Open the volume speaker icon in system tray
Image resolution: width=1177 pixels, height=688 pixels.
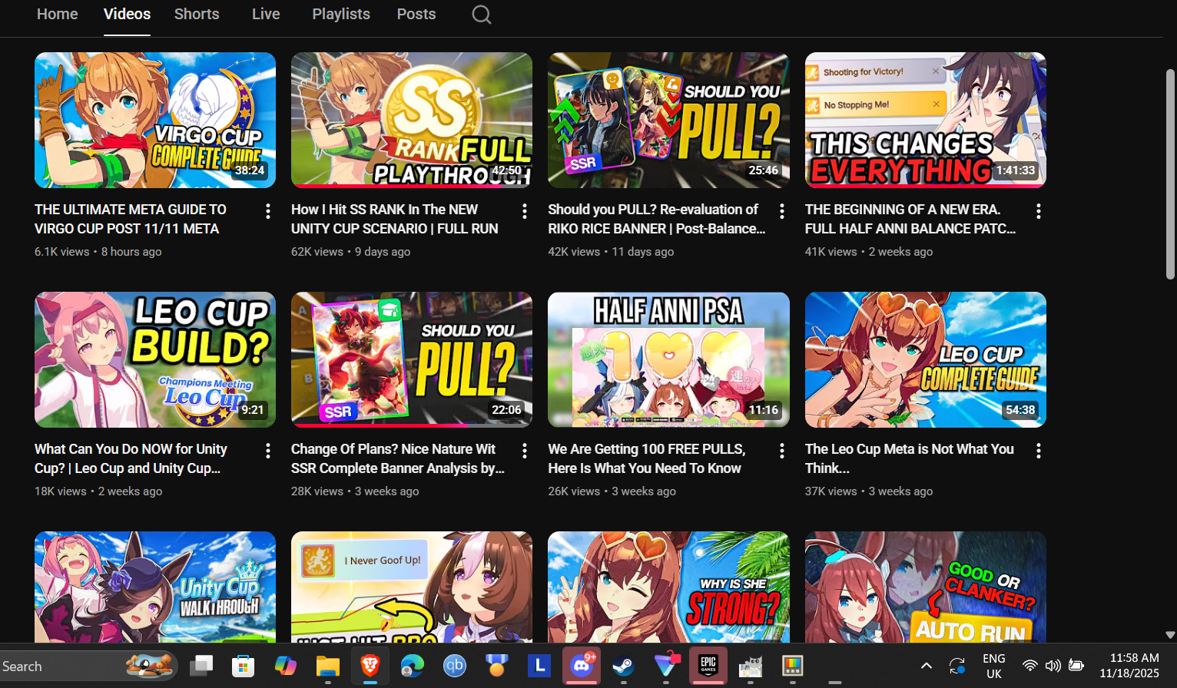(1053, 666)
